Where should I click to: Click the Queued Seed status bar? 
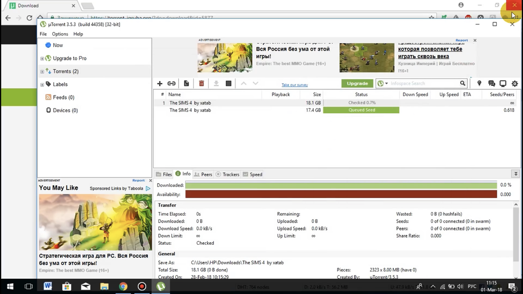click(x=361, y=110)
